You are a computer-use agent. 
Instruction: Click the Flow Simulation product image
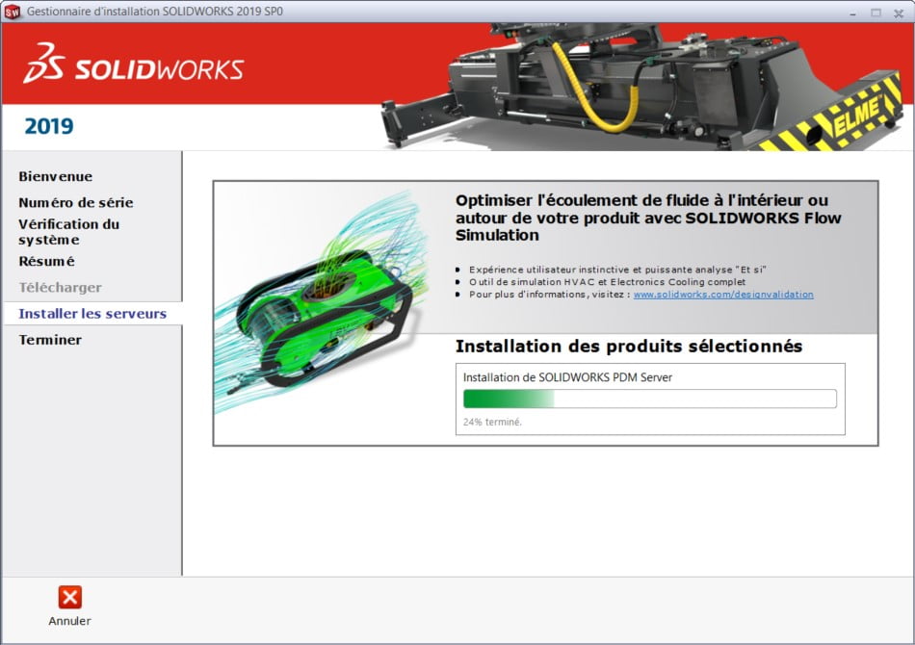[x=320, y=302]
